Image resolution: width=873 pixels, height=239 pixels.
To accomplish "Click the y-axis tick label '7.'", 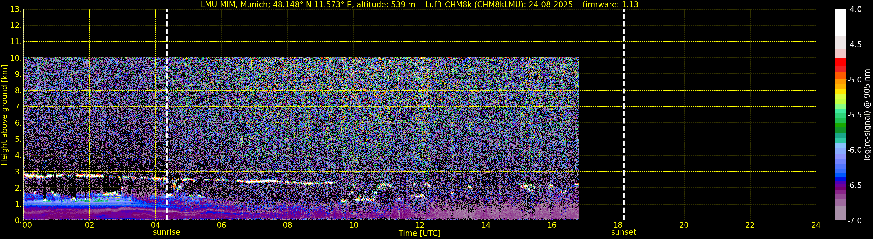I will (x=18, y=107).
